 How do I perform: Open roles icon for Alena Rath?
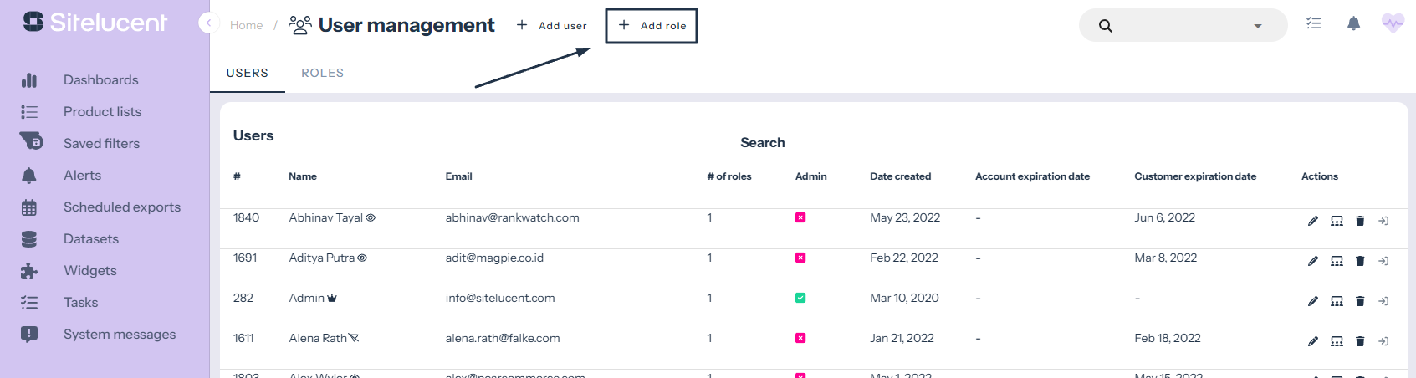click(x=1337, y=341)
